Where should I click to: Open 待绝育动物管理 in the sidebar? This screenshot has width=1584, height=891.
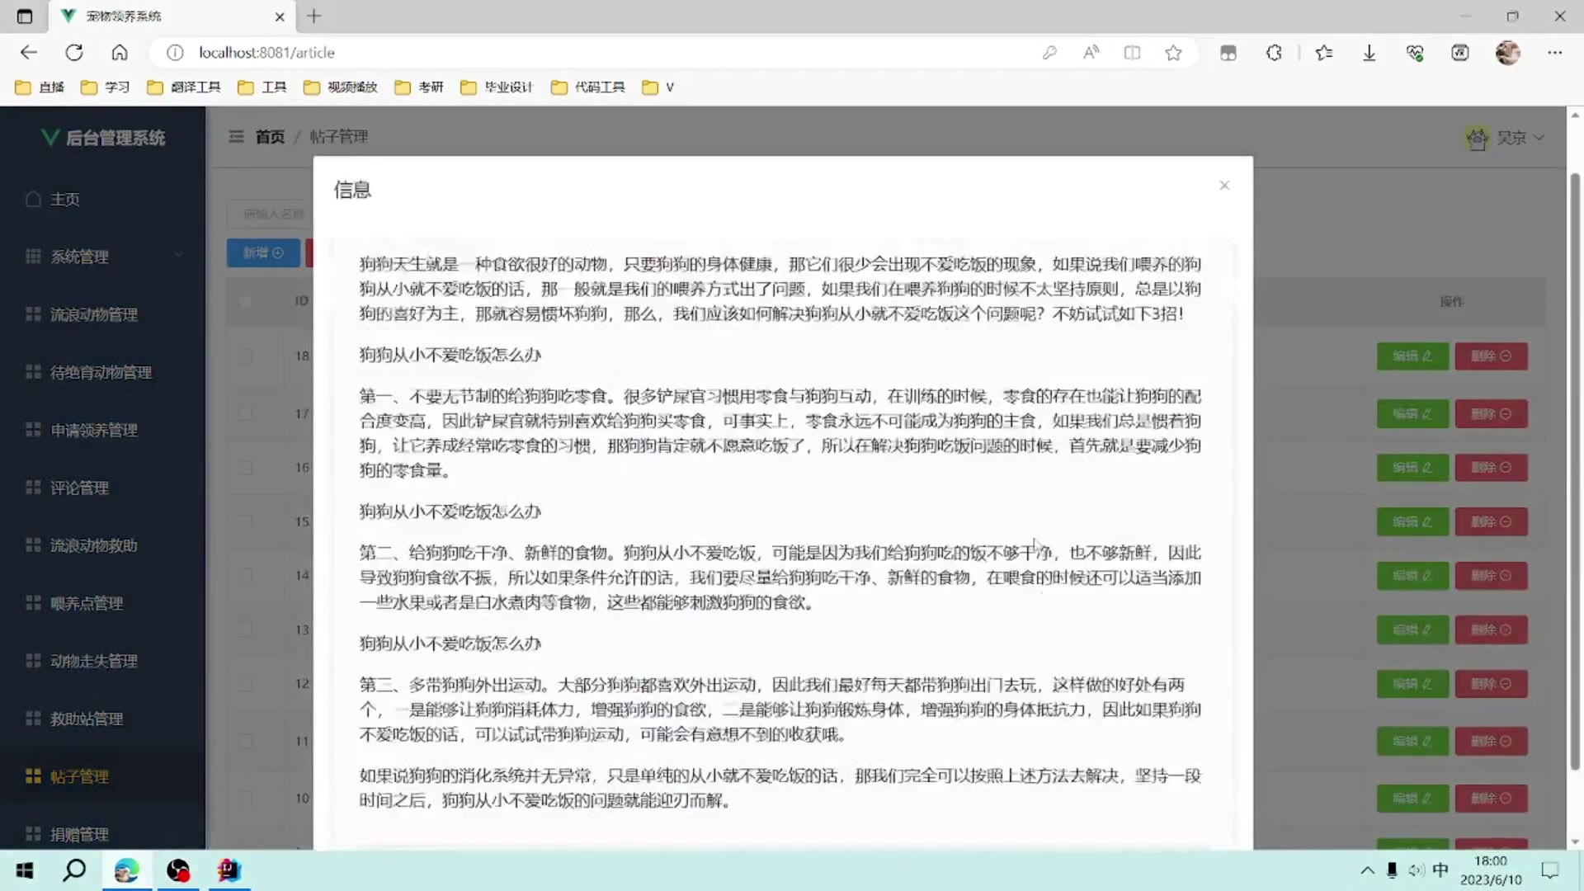pos(102,373)
